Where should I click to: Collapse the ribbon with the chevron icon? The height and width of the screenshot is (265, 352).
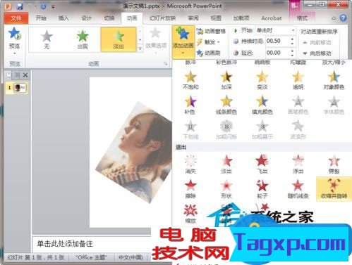(334, 18)
